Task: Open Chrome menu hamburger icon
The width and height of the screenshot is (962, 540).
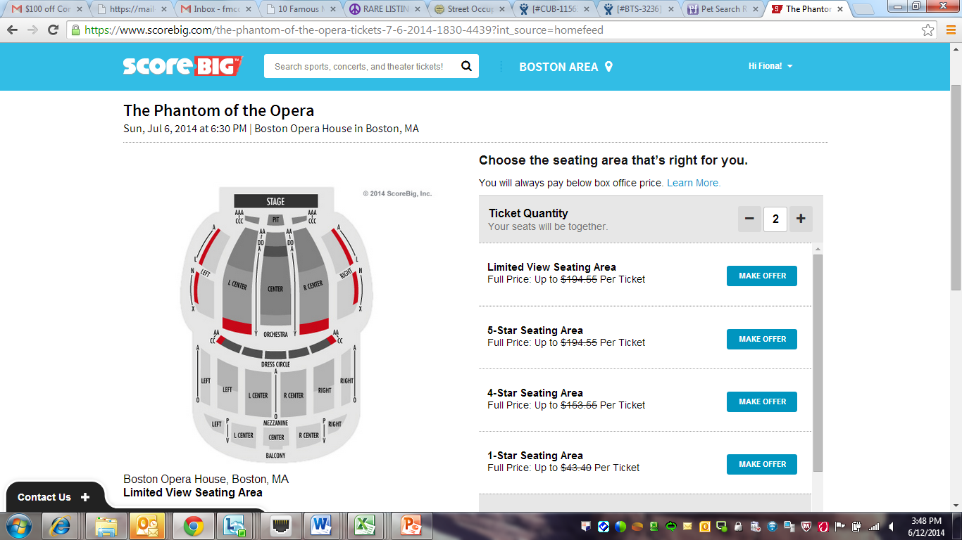Action: [x=949, y=30]
